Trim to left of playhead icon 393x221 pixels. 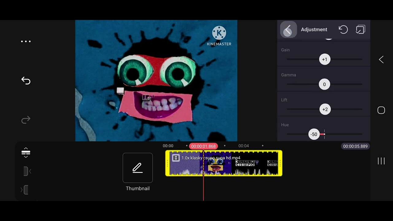27,171
